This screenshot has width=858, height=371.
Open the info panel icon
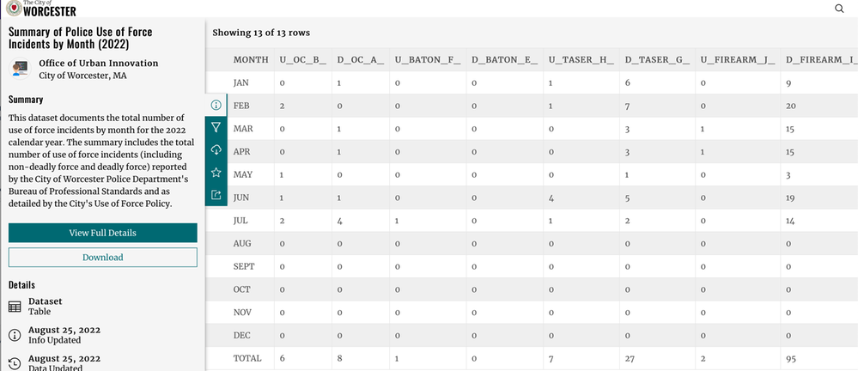coord(216,105)
